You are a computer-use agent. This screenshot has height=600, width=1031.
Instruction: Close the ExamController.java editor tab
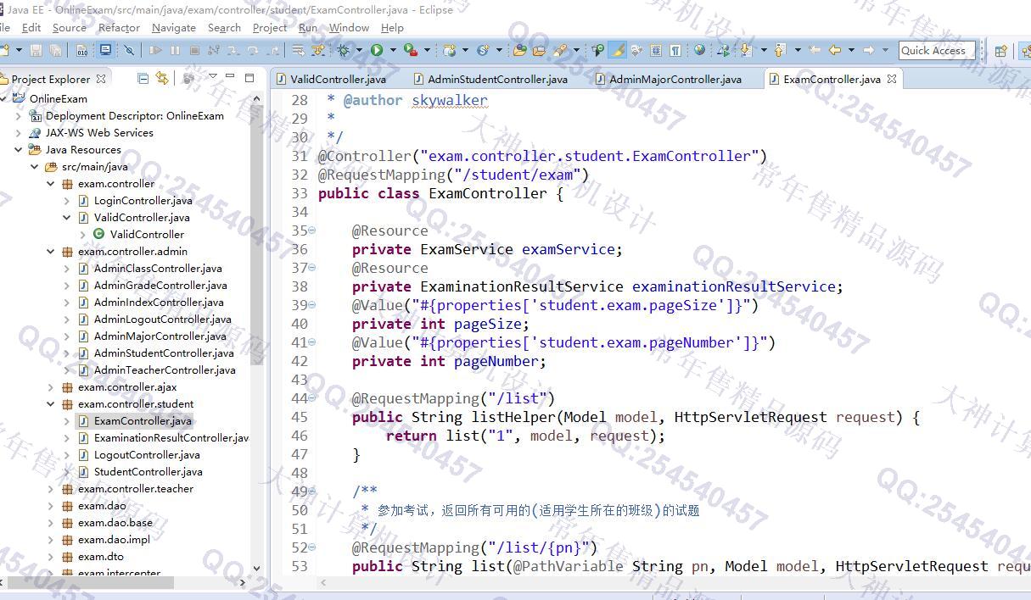tap(892, 79)
